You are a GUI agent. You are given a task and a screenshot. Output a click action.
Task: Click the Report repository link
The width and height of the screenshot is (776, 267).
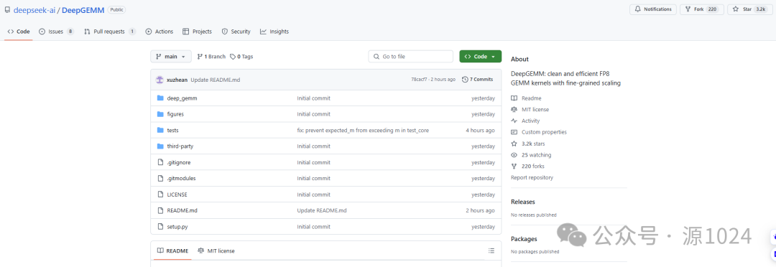coord(532,177)
